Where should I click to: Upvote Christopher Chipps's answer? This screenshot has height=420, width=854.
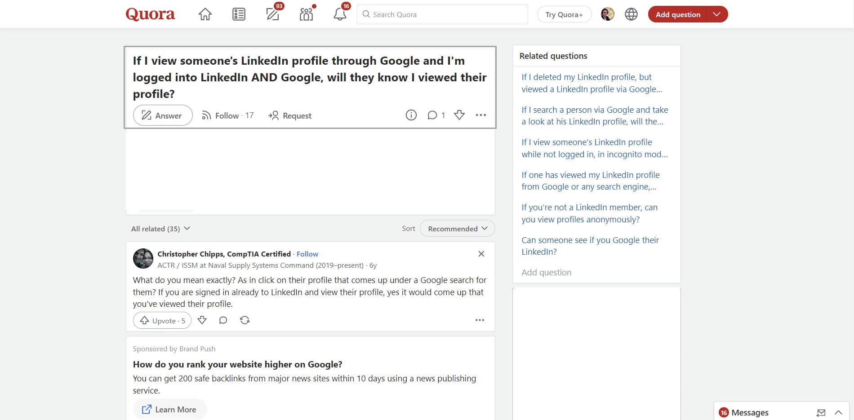162,320
